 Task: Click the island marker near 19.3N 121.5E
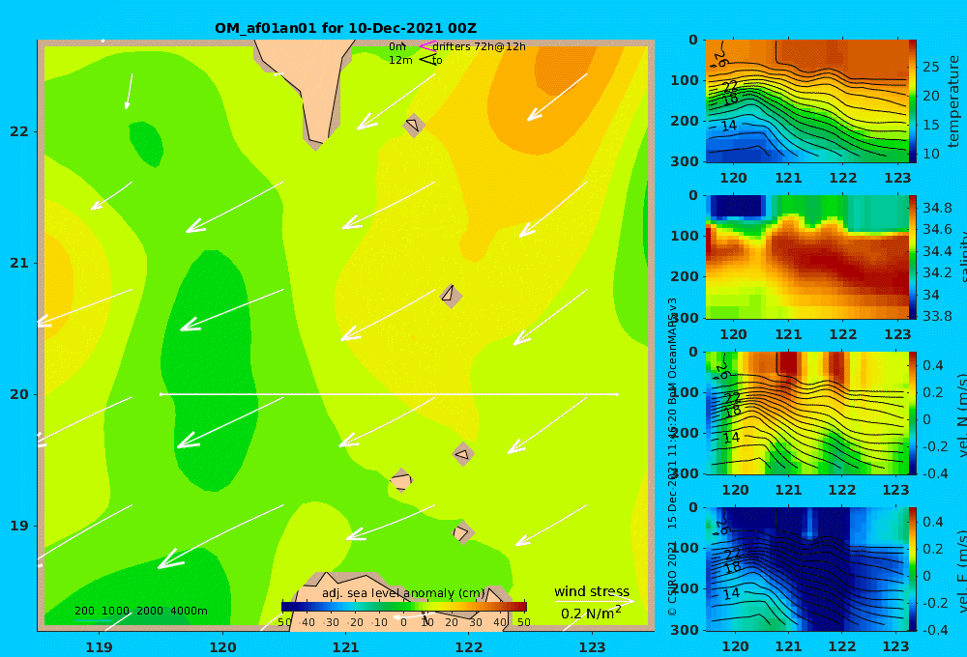pos(401,480)
